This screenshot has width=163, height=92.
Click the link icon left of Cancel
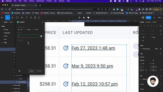[x=19, y=71]
